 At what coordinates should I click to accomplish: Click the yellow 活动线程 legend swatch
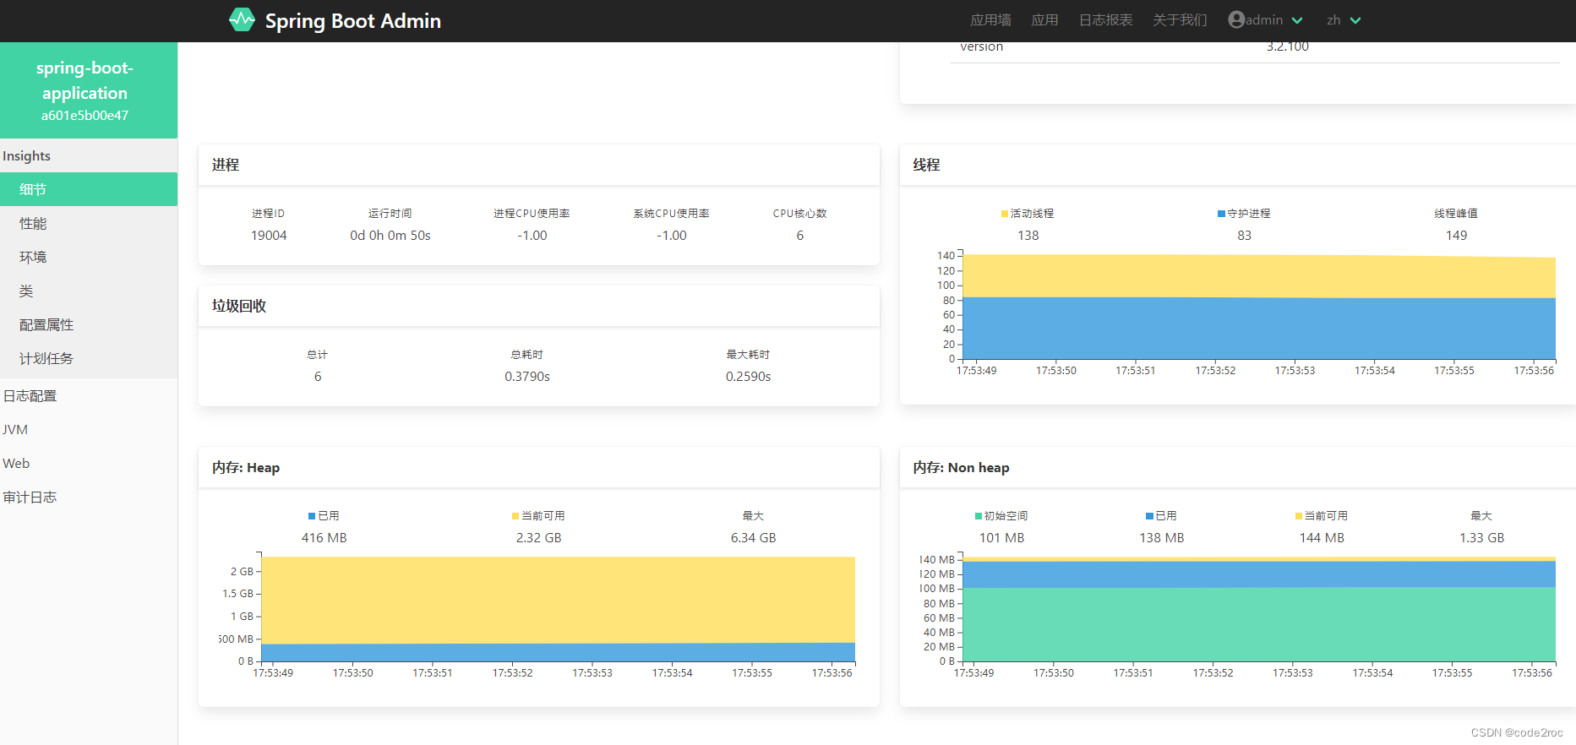1005,214
